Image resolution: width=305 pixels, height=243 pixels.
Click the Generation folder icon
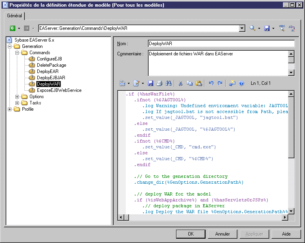point(17,46)
